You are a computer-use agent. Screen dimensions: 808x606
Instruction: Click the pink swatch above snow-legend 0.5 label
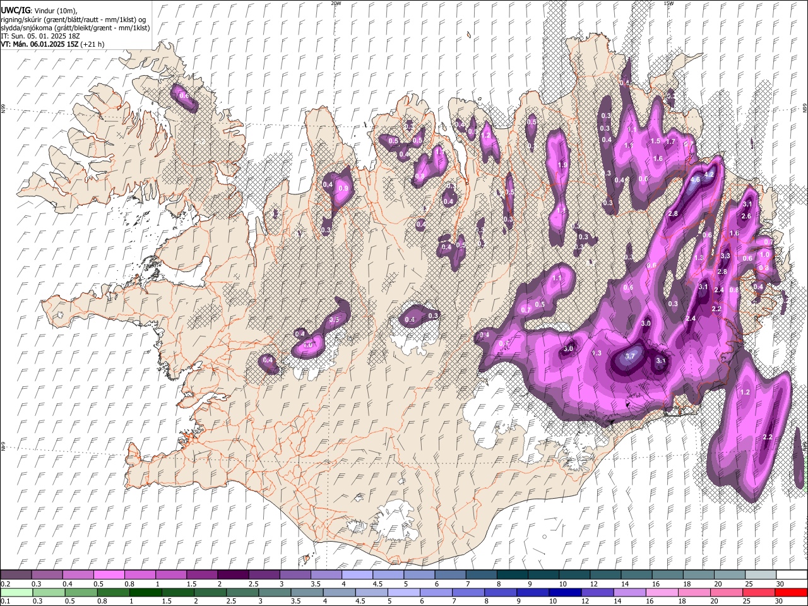[109, 574]
